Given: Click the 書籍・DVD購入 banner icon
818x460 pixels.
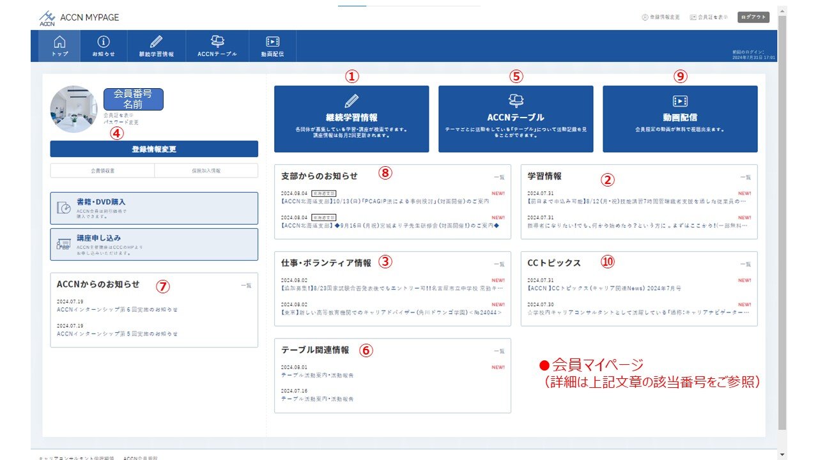Looking at the screenshot, I should pos(64,208).
